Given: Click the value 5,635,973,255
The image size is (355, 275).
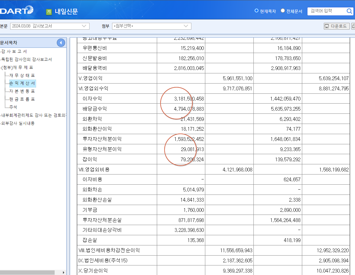Looking at the screenshot, I should (x=286, y=109).
